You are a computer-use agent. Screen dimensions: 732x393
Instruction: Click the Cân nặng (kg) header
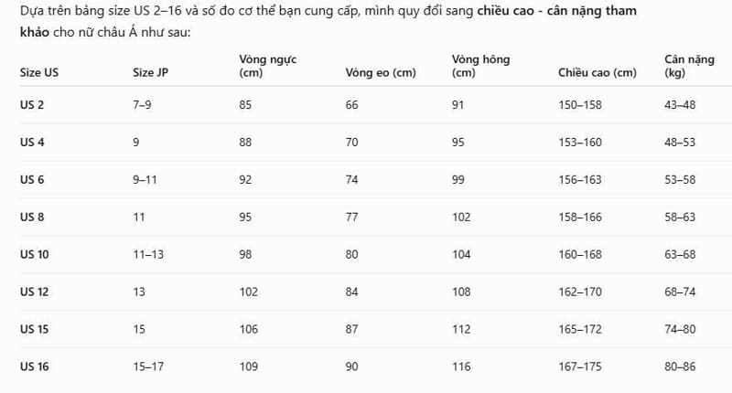click(x=689, y=66)
